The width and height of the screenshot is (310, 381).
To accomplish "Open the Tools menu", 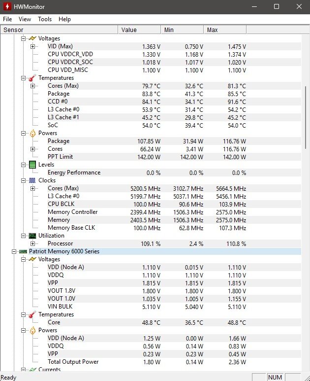I will (45, 19).
